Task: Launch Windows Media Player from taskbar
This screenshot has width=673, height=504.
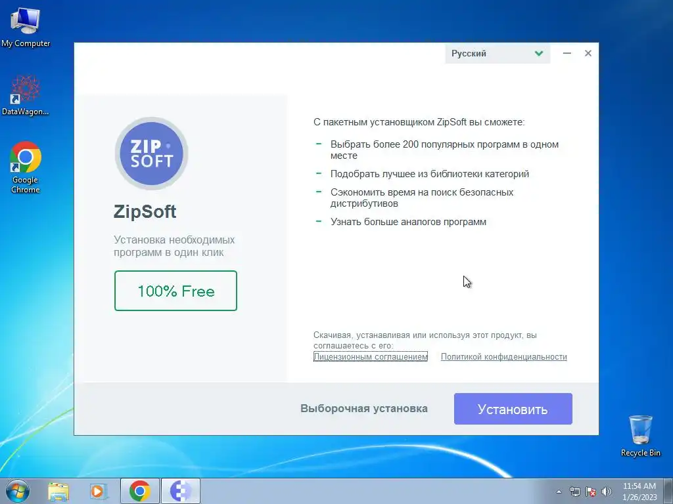Action: pos(99,491)
